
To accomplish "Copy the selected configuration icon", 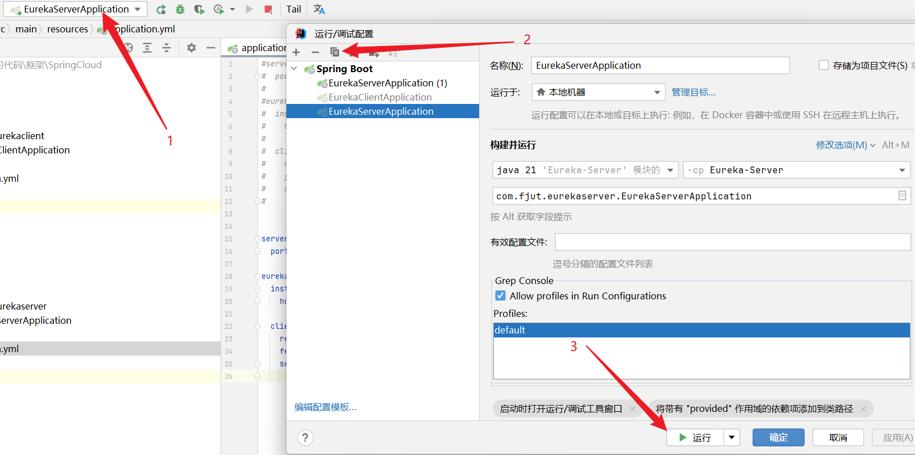I will pyautogui.click(x=335, y=52).
